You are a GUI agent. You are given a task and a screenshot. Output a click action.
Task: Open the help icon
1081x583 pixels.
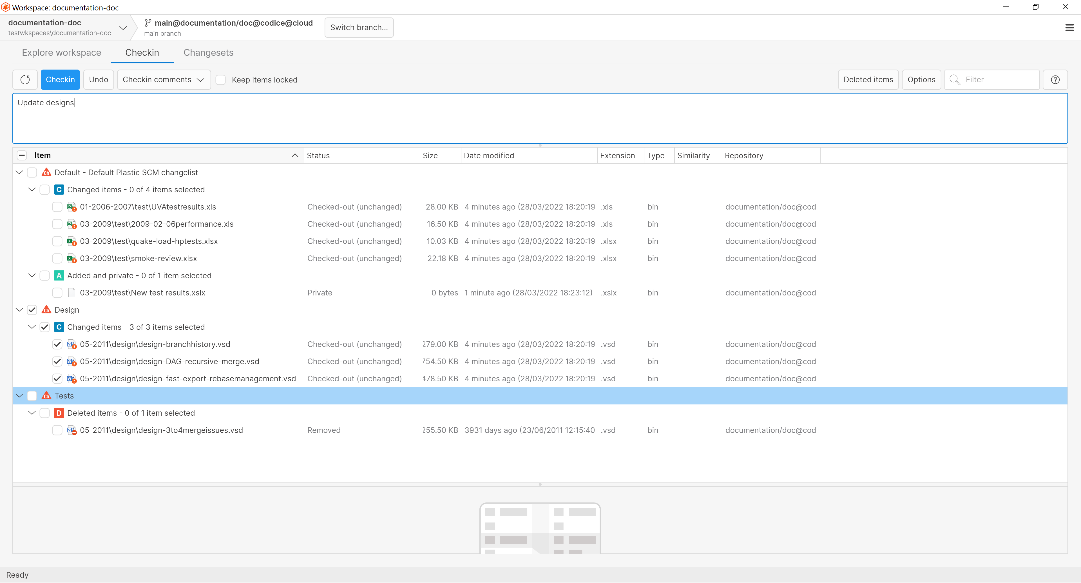point(1055,79)
